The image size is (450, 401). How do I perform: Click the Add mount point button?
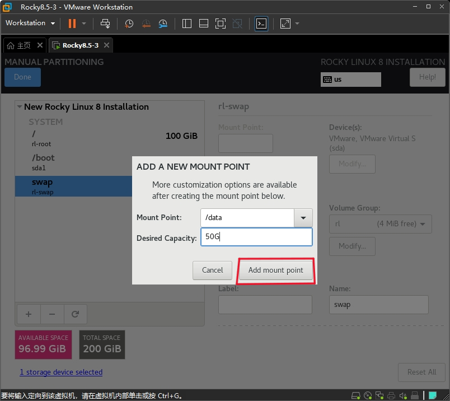[276, 271]
